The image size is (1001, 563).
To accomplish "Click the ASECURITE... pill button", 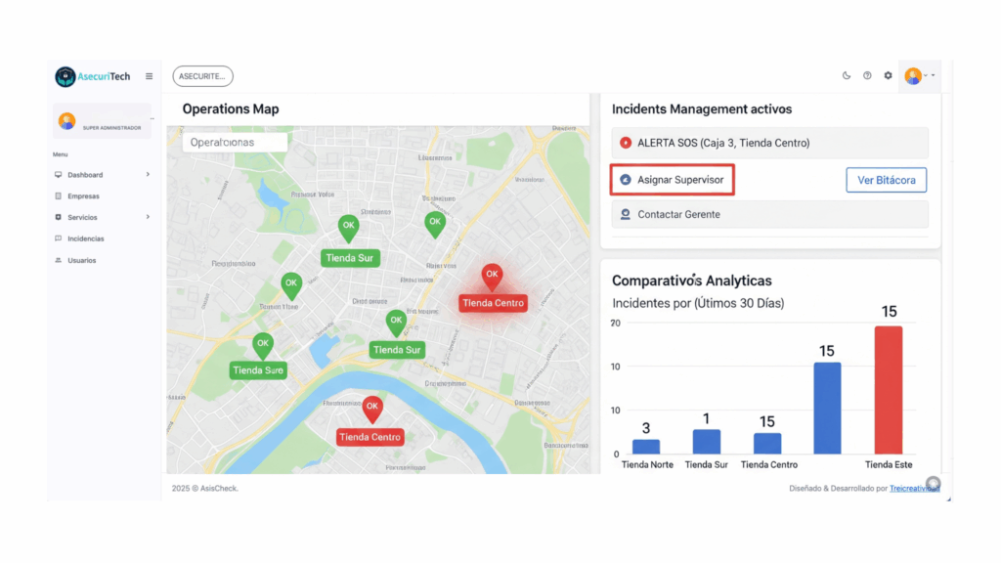I will 202,76.
